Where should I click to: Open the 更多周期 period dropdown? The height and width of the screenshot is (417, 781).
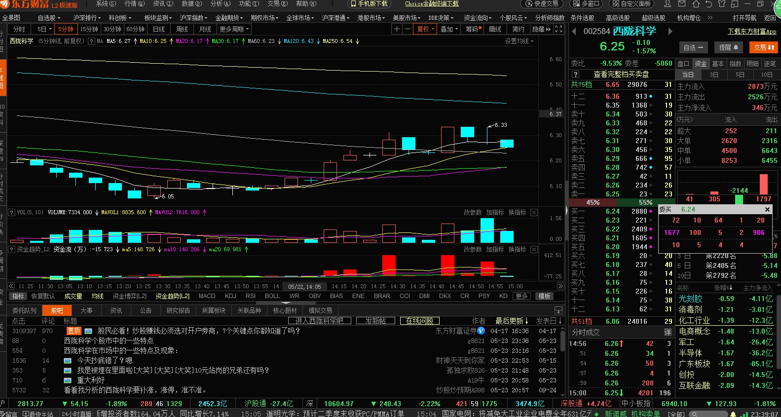(234, 29)
